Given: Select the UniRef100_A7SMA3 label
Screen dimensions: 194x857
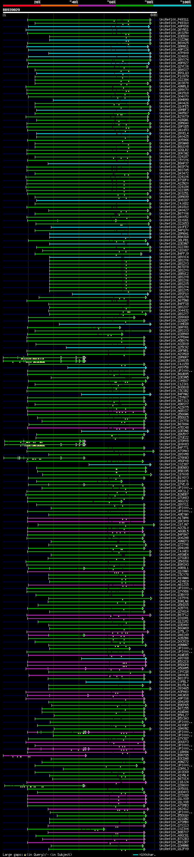Looking at the screenshot, I should pyautogui.click(x=174, y=451).
